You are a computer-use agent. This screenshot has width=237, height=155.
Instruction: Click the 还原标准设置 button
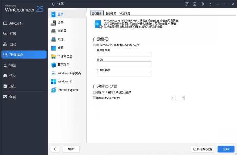202,149
